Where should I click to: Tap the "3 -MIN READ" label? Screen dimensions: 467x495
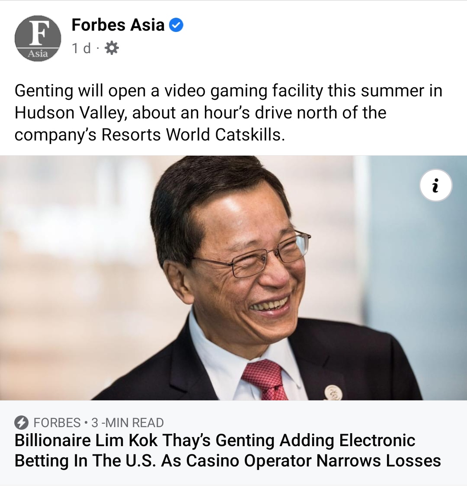[128, 423]
